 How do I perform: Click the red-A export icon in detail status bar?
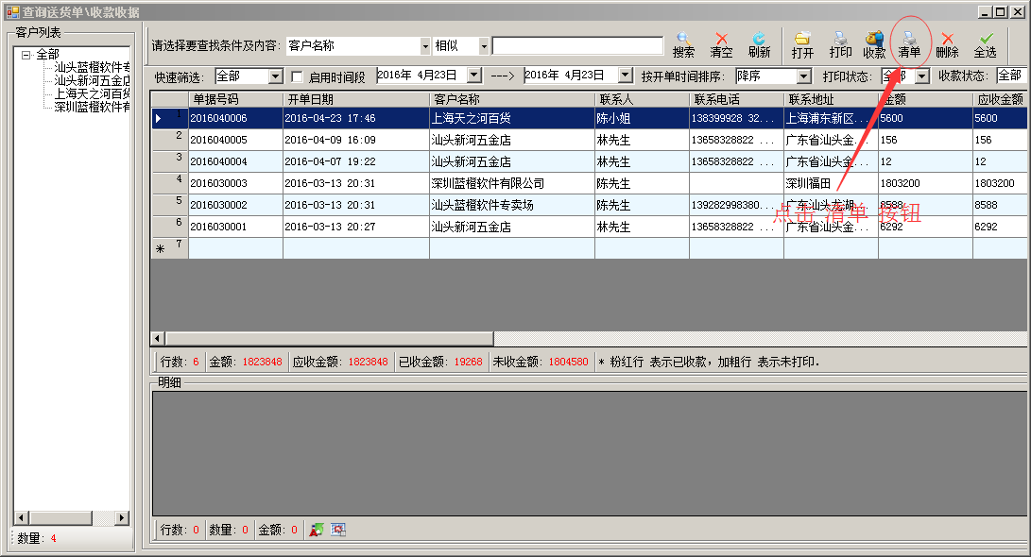pyautogui.click(x=317, y=530)
